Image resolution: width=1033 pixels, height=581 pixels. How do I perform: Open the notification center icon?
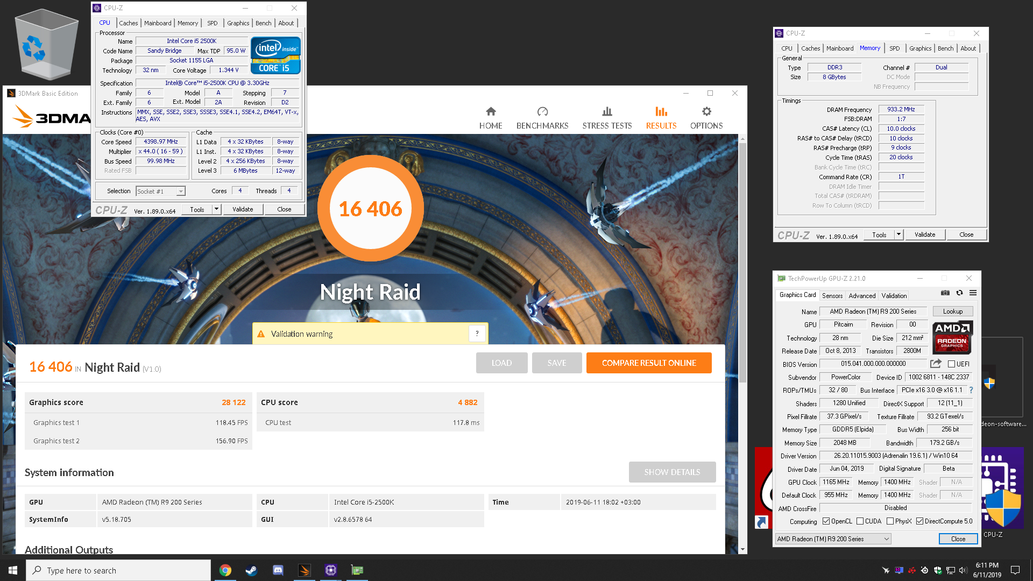point(1015,570)
